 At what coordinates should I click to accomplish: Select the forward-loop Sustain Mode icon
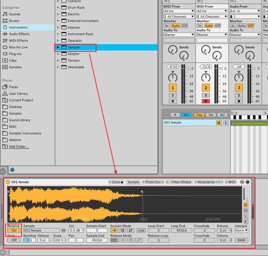pos(122,230)
